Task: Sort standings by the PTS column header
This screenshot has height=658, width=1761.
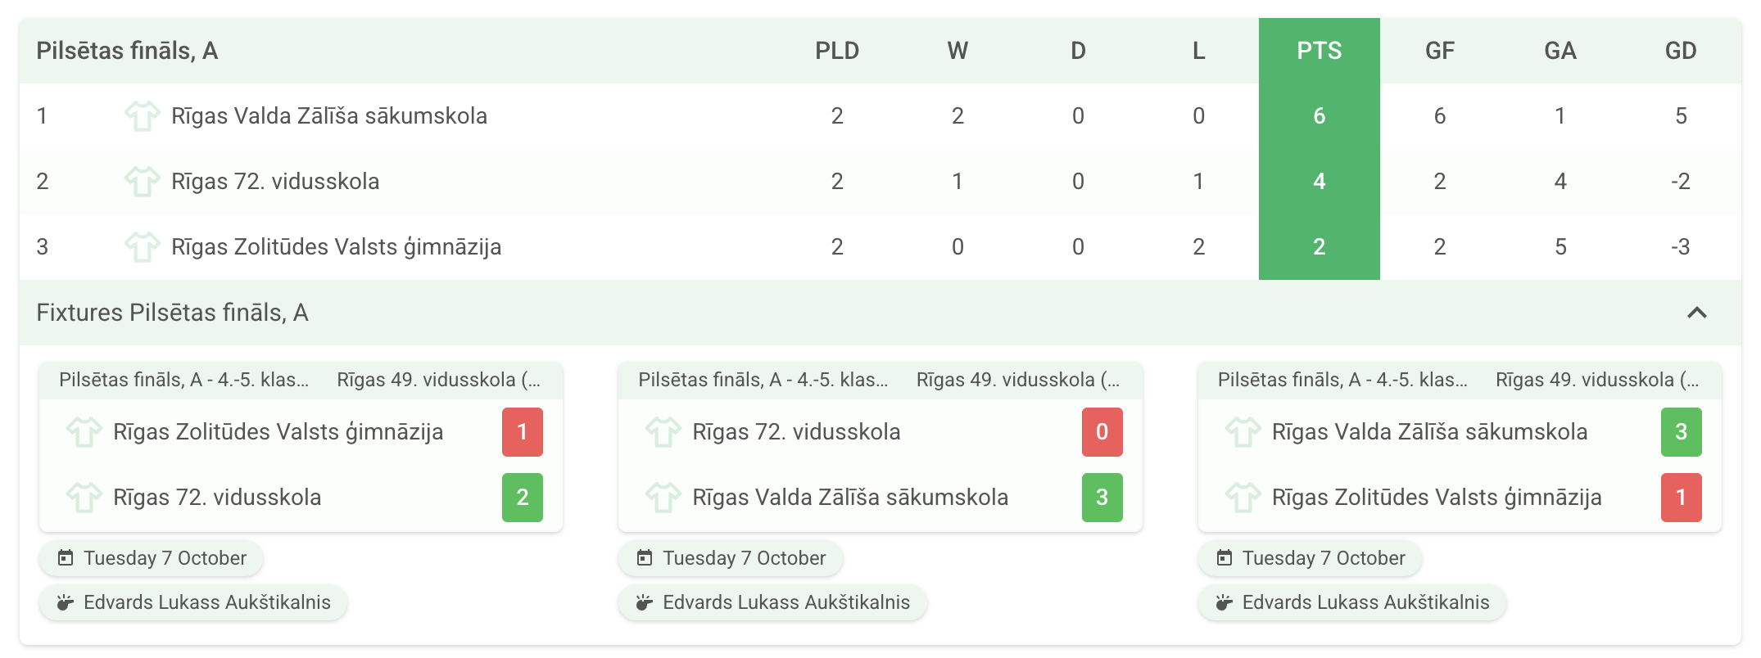Action: pos(1319,51)
